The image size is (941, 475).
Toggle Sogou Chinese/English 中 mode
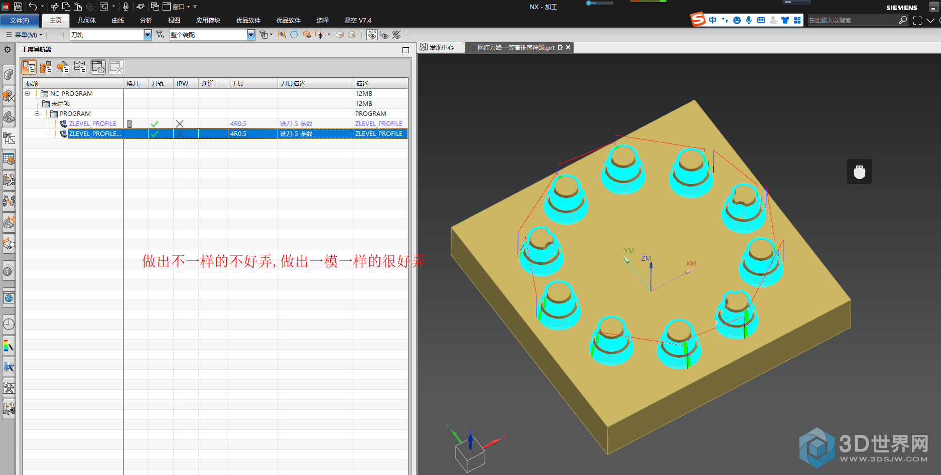[713, 20]
